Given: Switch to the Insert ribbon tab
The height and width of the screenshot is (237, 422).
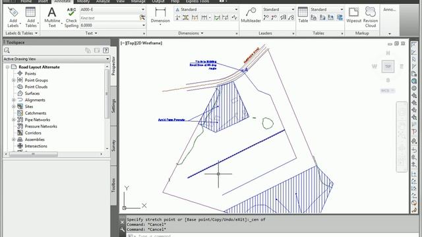Looking at the screenshot, I should [x=43, y=1].
